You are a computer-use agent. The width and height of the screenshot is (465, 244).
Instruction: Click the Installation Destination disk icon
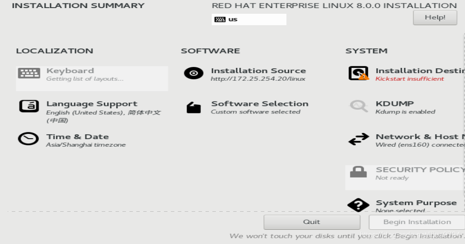pos(358,73)
